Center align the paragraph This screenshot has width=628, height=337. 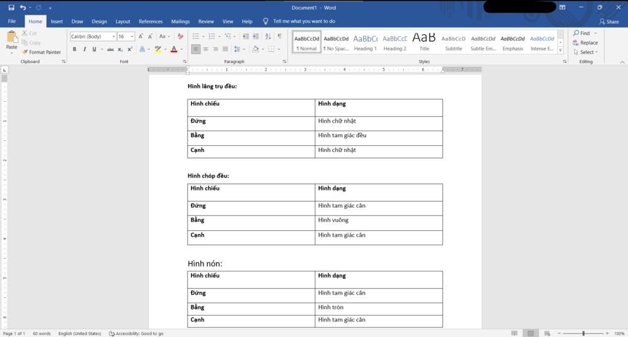pyautogui.click(x=205, y=49)
